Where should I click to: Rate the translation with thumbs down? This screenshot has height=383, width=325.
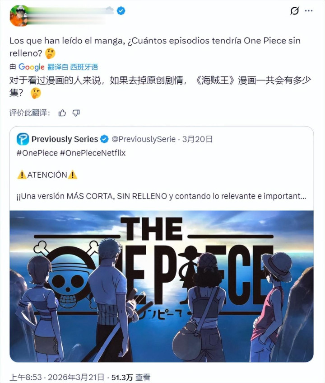coord(76,113)
